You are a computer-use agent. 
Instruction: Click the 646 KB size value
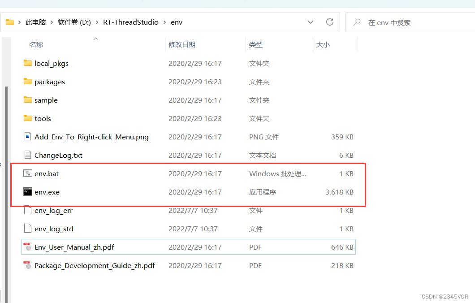342,247
